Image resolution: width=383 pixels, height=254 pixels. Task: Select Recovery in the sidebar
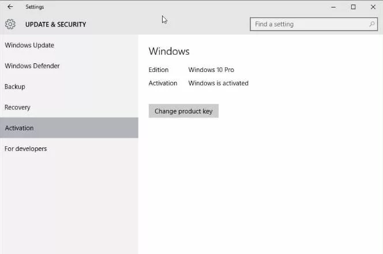point(69,107)
